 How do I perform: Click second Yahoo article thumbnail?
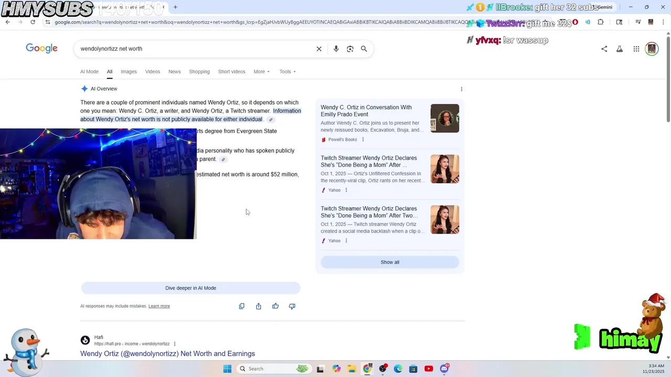pyautogui.click(x=445, y=220)
